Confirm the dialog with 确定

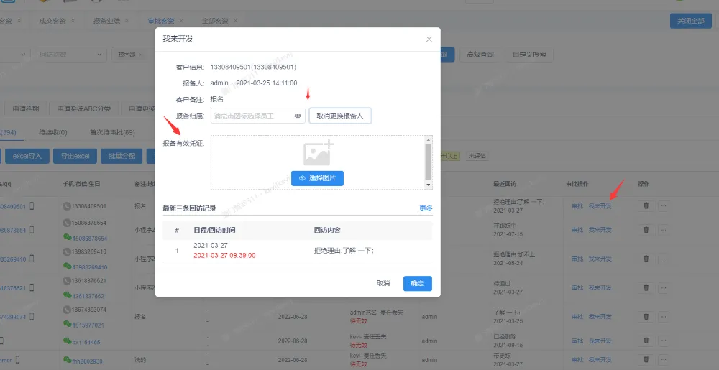pos(417,284)
